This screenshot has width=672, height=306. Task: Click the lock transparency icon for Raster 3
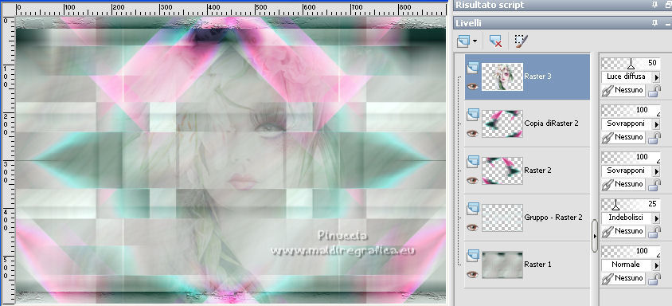[654, 90]
